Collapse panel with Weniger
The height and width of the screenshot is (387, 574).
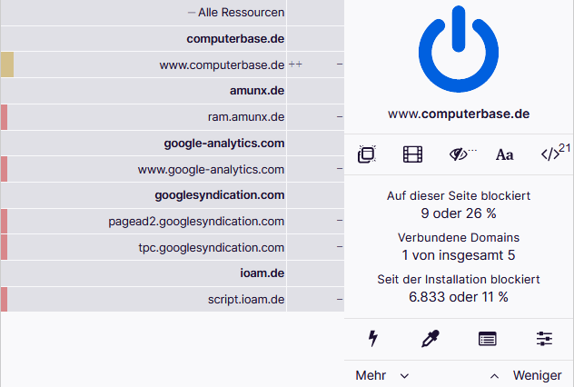(526, 375)
